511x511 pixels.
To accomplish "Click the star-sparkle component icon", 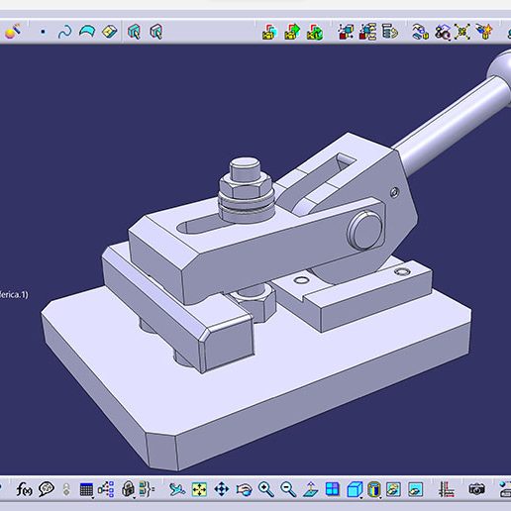I will (x=484, y=32).
